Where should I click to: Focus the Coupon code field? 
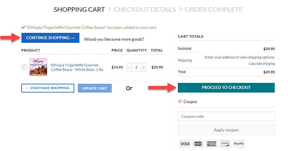coord(226,116)
